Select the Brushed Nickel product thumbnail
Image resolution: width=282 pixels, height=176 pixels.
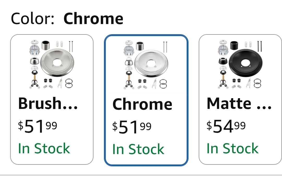coord(52,64)
